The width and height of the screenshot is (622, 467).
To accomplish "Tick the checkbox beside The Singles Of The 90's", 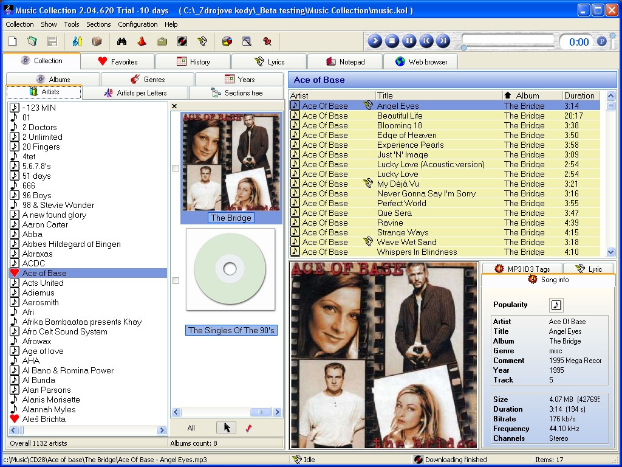I will pos(176,281).
